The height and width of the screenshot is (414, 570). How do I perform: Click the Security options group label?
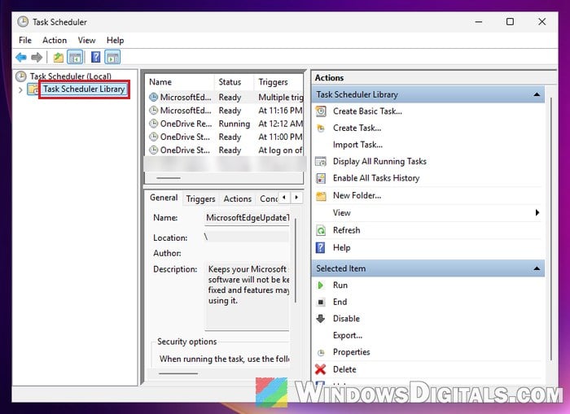pyautogui.click(x=186, y=342)
